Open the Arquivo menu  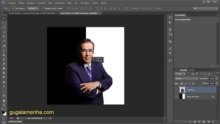pos(12,3)
